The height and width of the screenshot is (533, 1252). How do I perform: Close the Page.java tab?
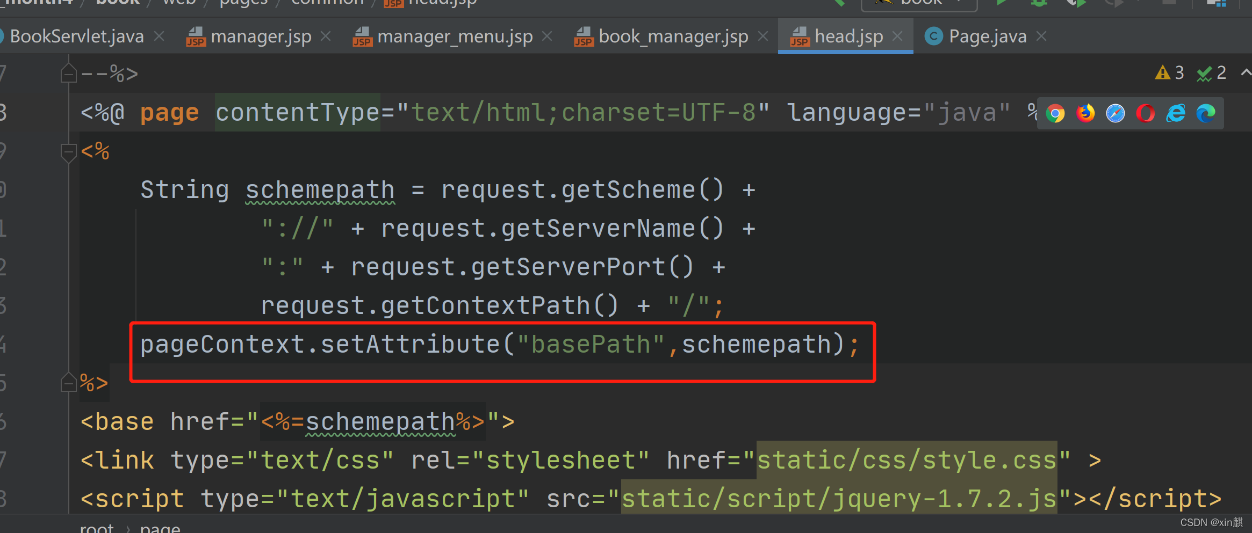[x=1041, y=36]
